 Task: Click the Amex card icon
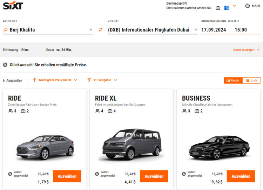coord(227,8)
